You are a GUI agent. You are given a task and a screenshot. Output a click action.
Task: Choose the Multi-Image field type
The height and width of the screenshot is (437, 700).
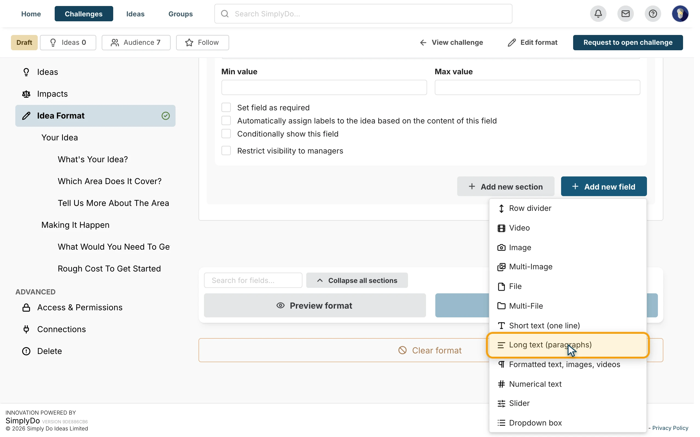[568, 267]
